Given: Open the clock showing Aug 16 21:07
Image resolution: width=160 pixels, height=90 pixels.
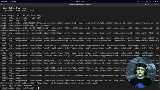Looking at the screenshot, I should [80, 1].
